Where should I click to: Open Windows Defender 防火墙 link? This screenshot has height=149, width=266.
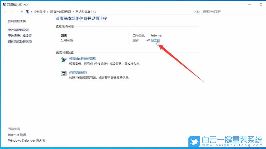tap(26, 140)
